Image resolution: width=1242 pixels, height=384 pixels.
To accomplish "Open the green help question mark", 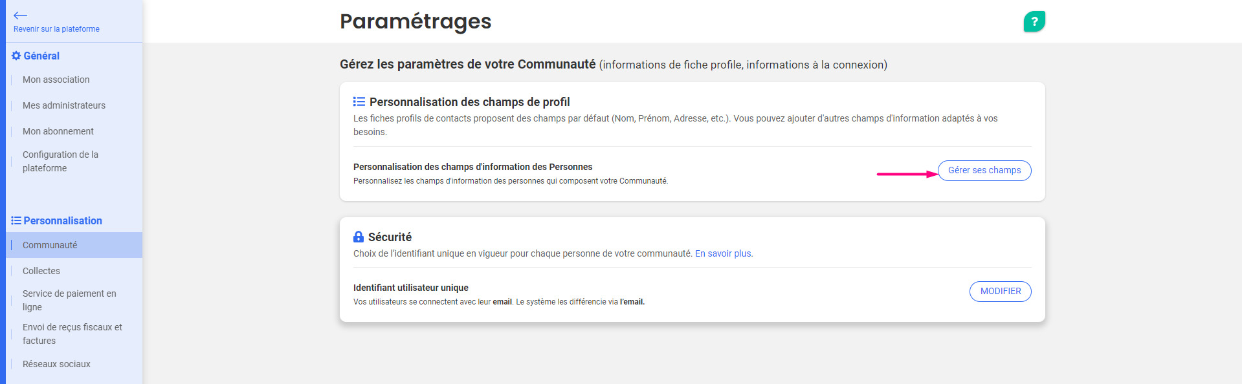I will (x=1034, y=21).
